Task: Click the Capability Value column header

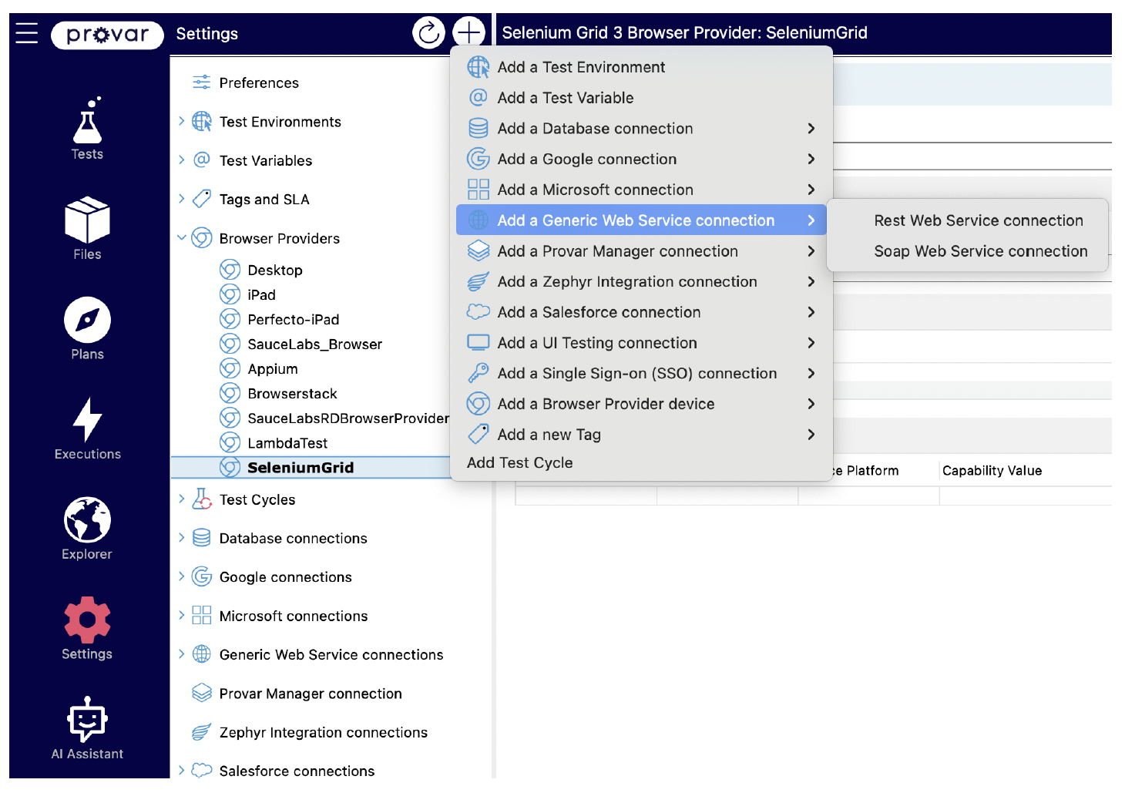Action: pos(992,471)
